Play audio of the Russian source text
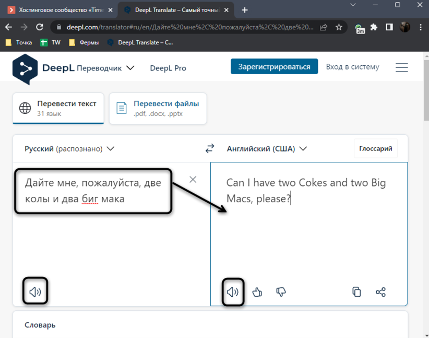The width and height of the screenshot is (429, 338). tap(35, 292)
